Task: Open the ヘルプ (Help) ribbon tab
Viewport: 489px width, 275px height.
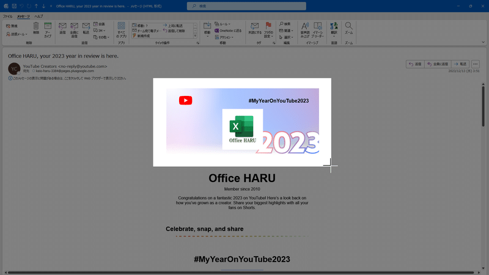Action: point(39,16)
